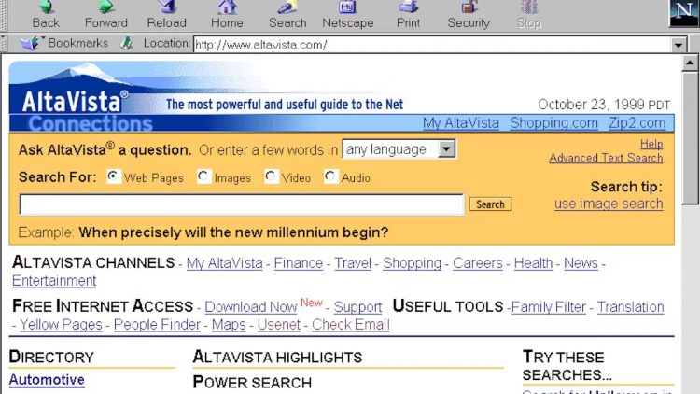Open the any language dropdown
The width and height of the screenshot is (700, 394).
pyautogui.click(x=399, y=148)
